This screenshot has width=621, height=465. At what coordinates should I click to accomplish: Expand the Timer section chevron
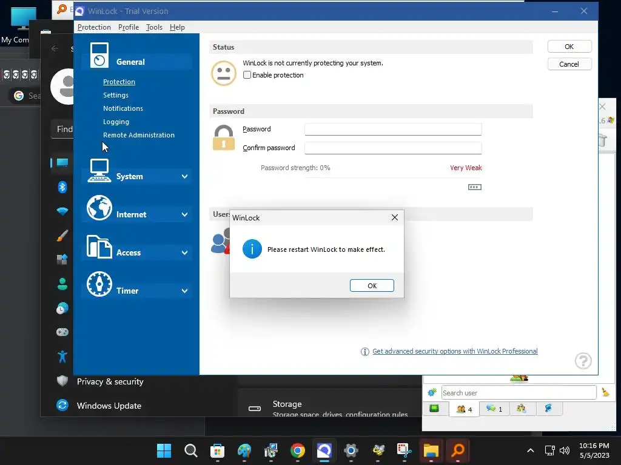(x=184, y=291)
